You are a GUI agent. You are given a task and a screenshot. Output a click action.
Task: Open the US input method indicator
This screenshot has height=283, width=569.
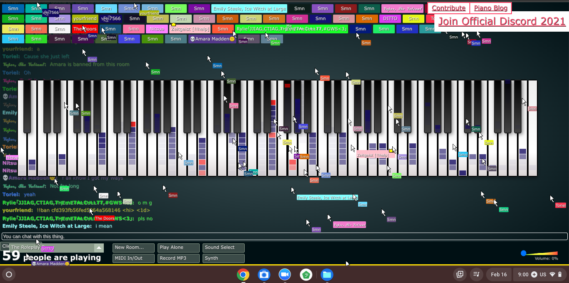tap(543, 275)
